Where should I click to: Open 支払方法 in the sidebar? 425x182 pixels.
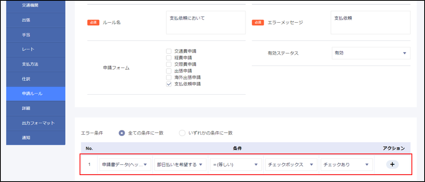36,64
